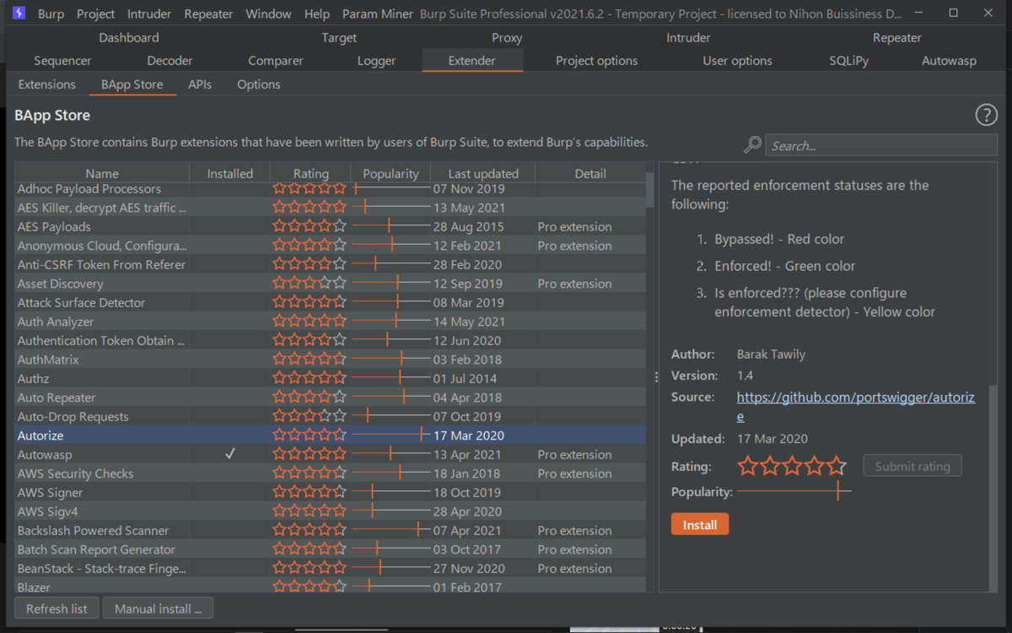Open the Repeater menu
This screenshot has height=633, width=1012.
tap(208, 14)
